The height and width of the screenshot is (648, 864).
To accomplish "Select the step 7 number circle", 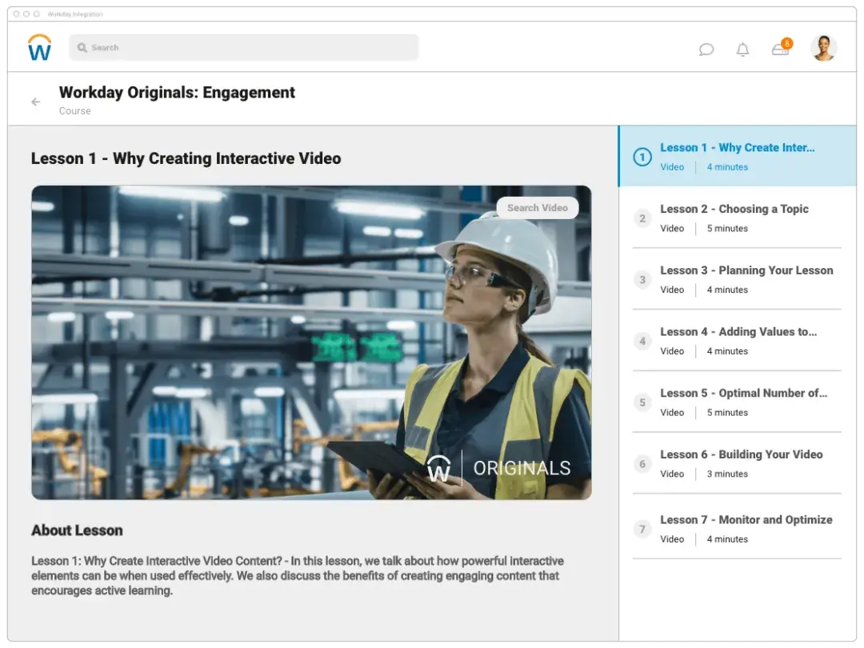I will coord(642,529).
